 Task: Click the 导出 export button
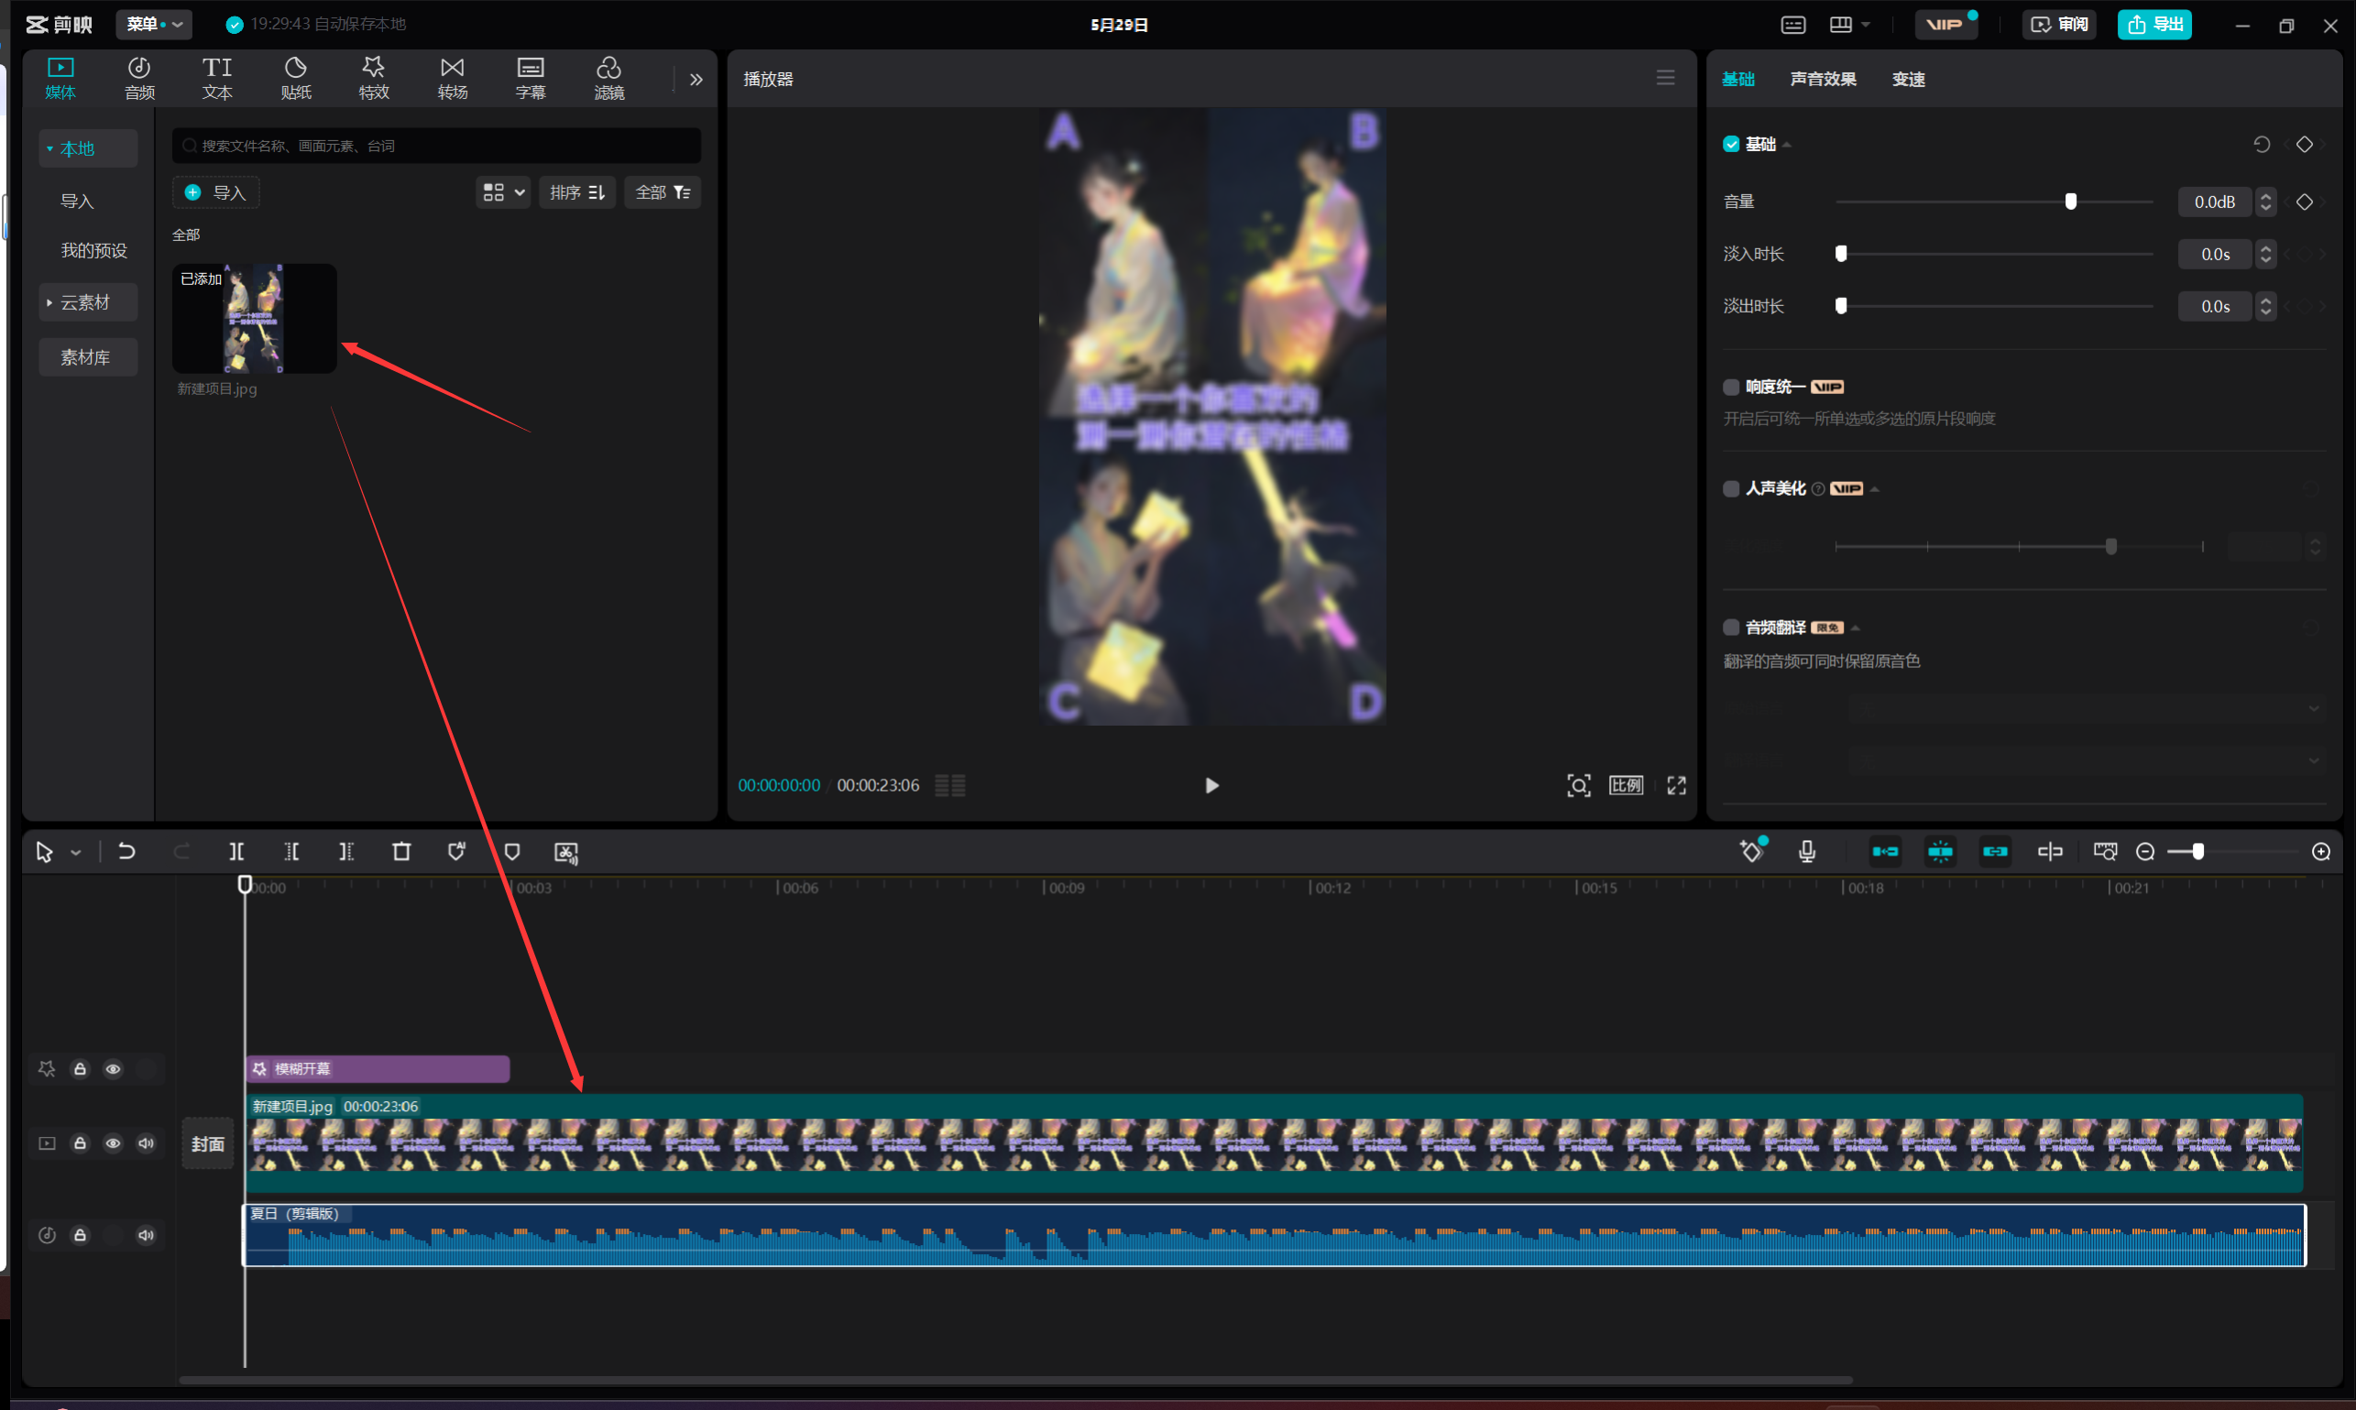click(x=2154, y=24)
